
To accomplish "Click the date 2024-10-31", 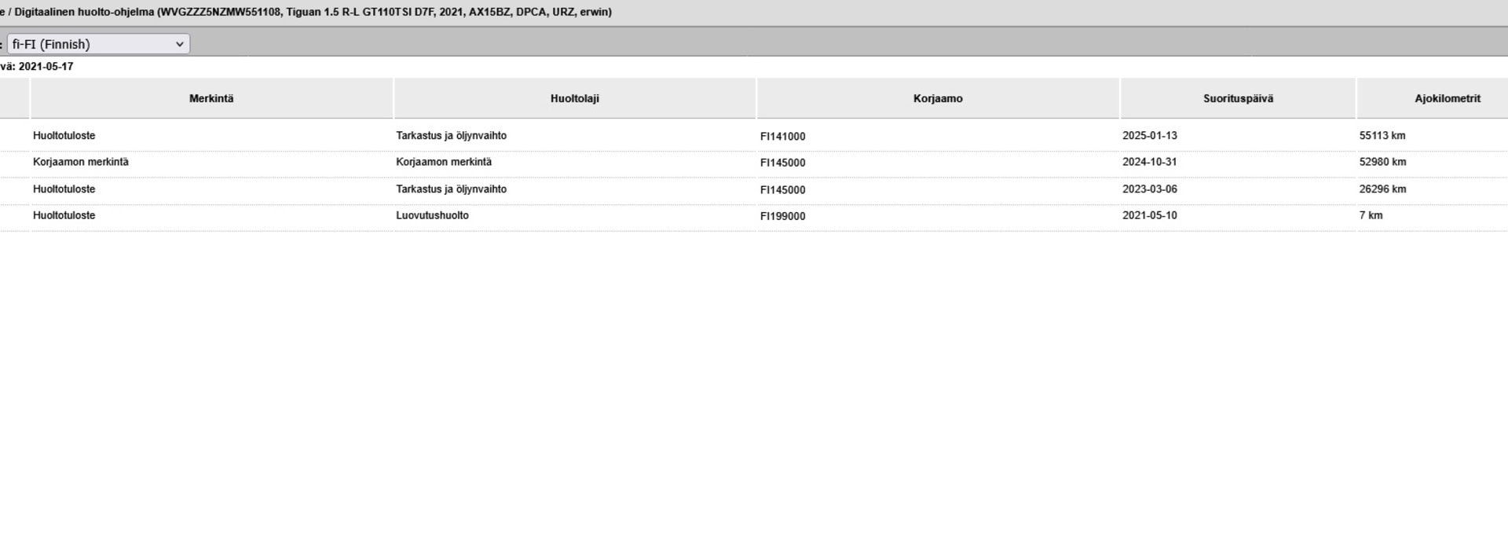I will [x=1150, y=162].
